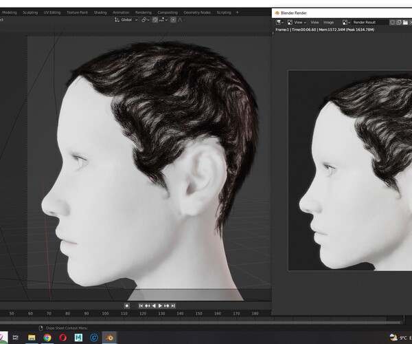Jump to end frame of timeline

tap(173, 306)
